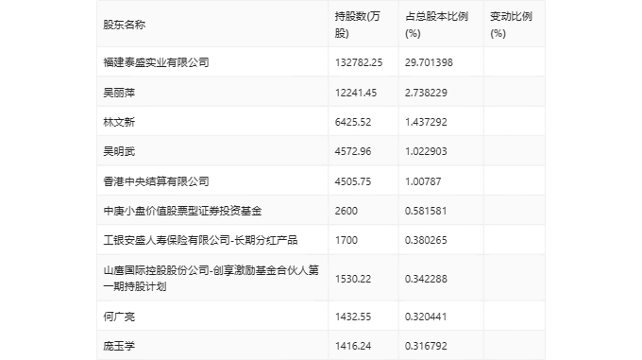Click the percentage 0.342288

tap(426, 279)
